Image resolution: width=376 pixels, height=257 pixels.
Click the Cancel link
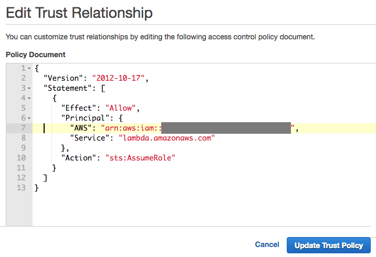coord(267,245)
